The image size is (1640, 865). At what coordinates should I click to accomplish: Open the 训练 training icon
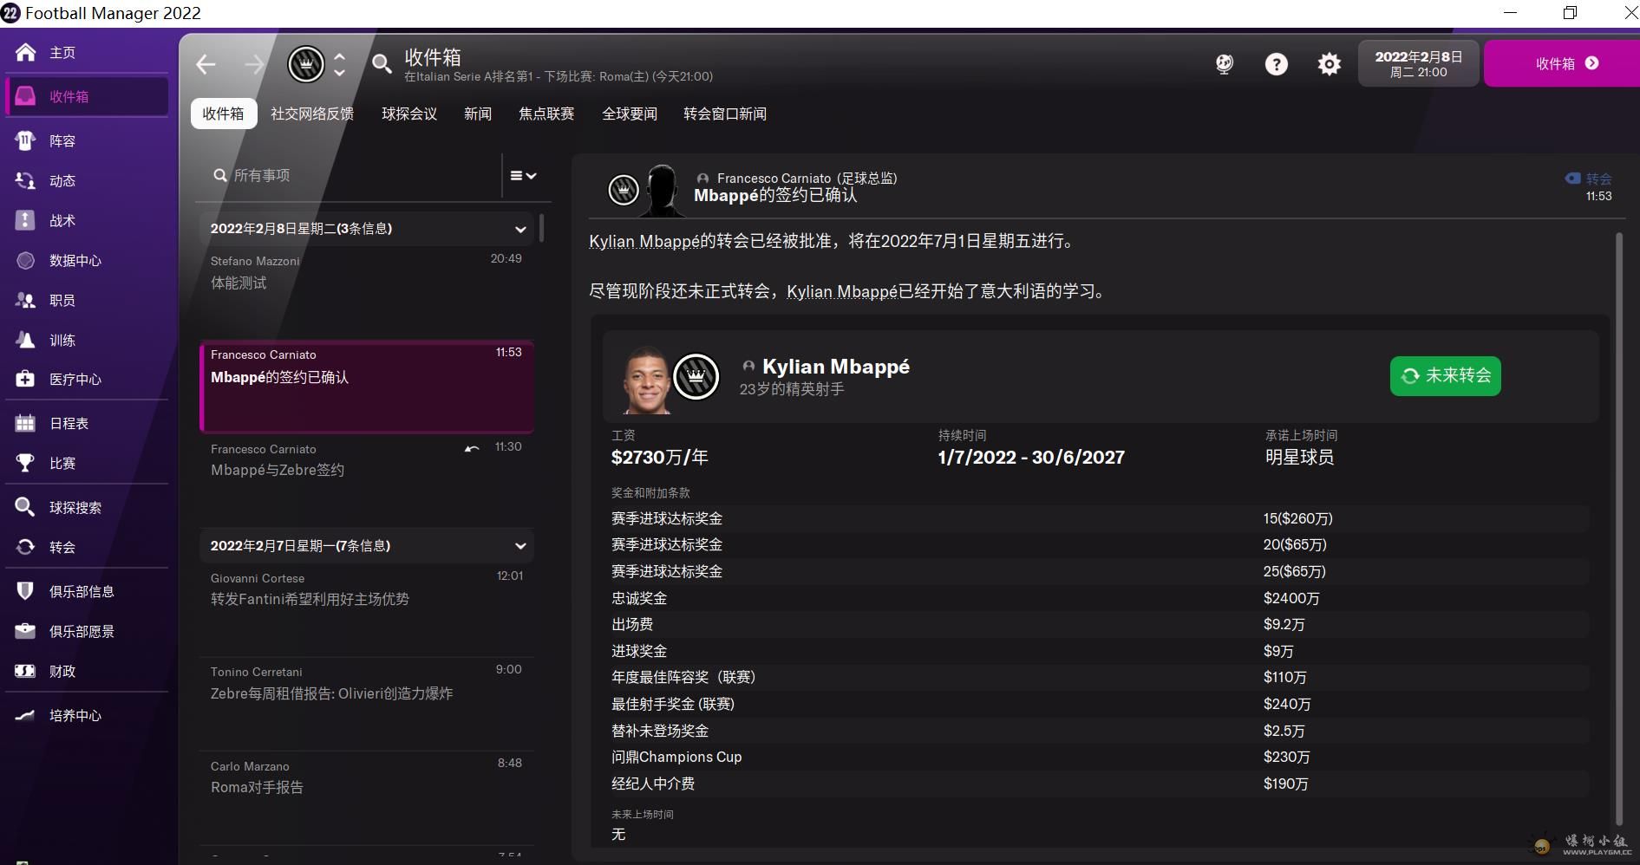pyautogui.click(x=26, y=340)
